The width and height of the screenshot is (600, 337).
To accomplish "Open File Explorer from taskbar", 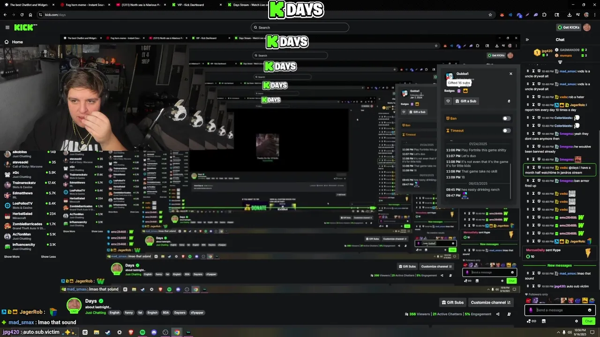I will click(x=96, y=332).
